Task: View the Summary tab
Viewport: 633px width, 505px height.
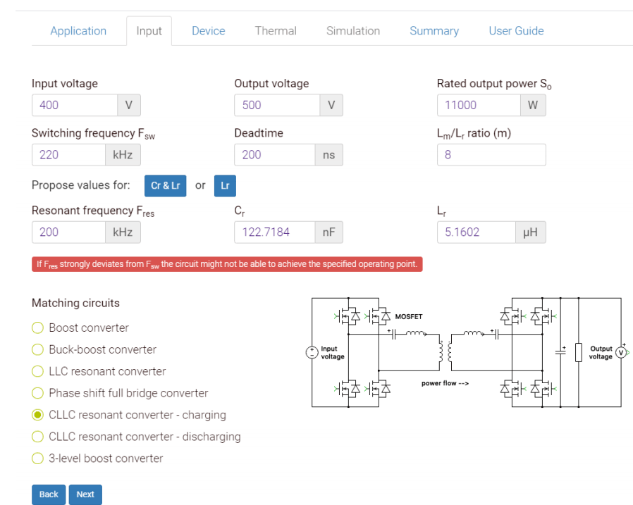Action: [434, 30]
